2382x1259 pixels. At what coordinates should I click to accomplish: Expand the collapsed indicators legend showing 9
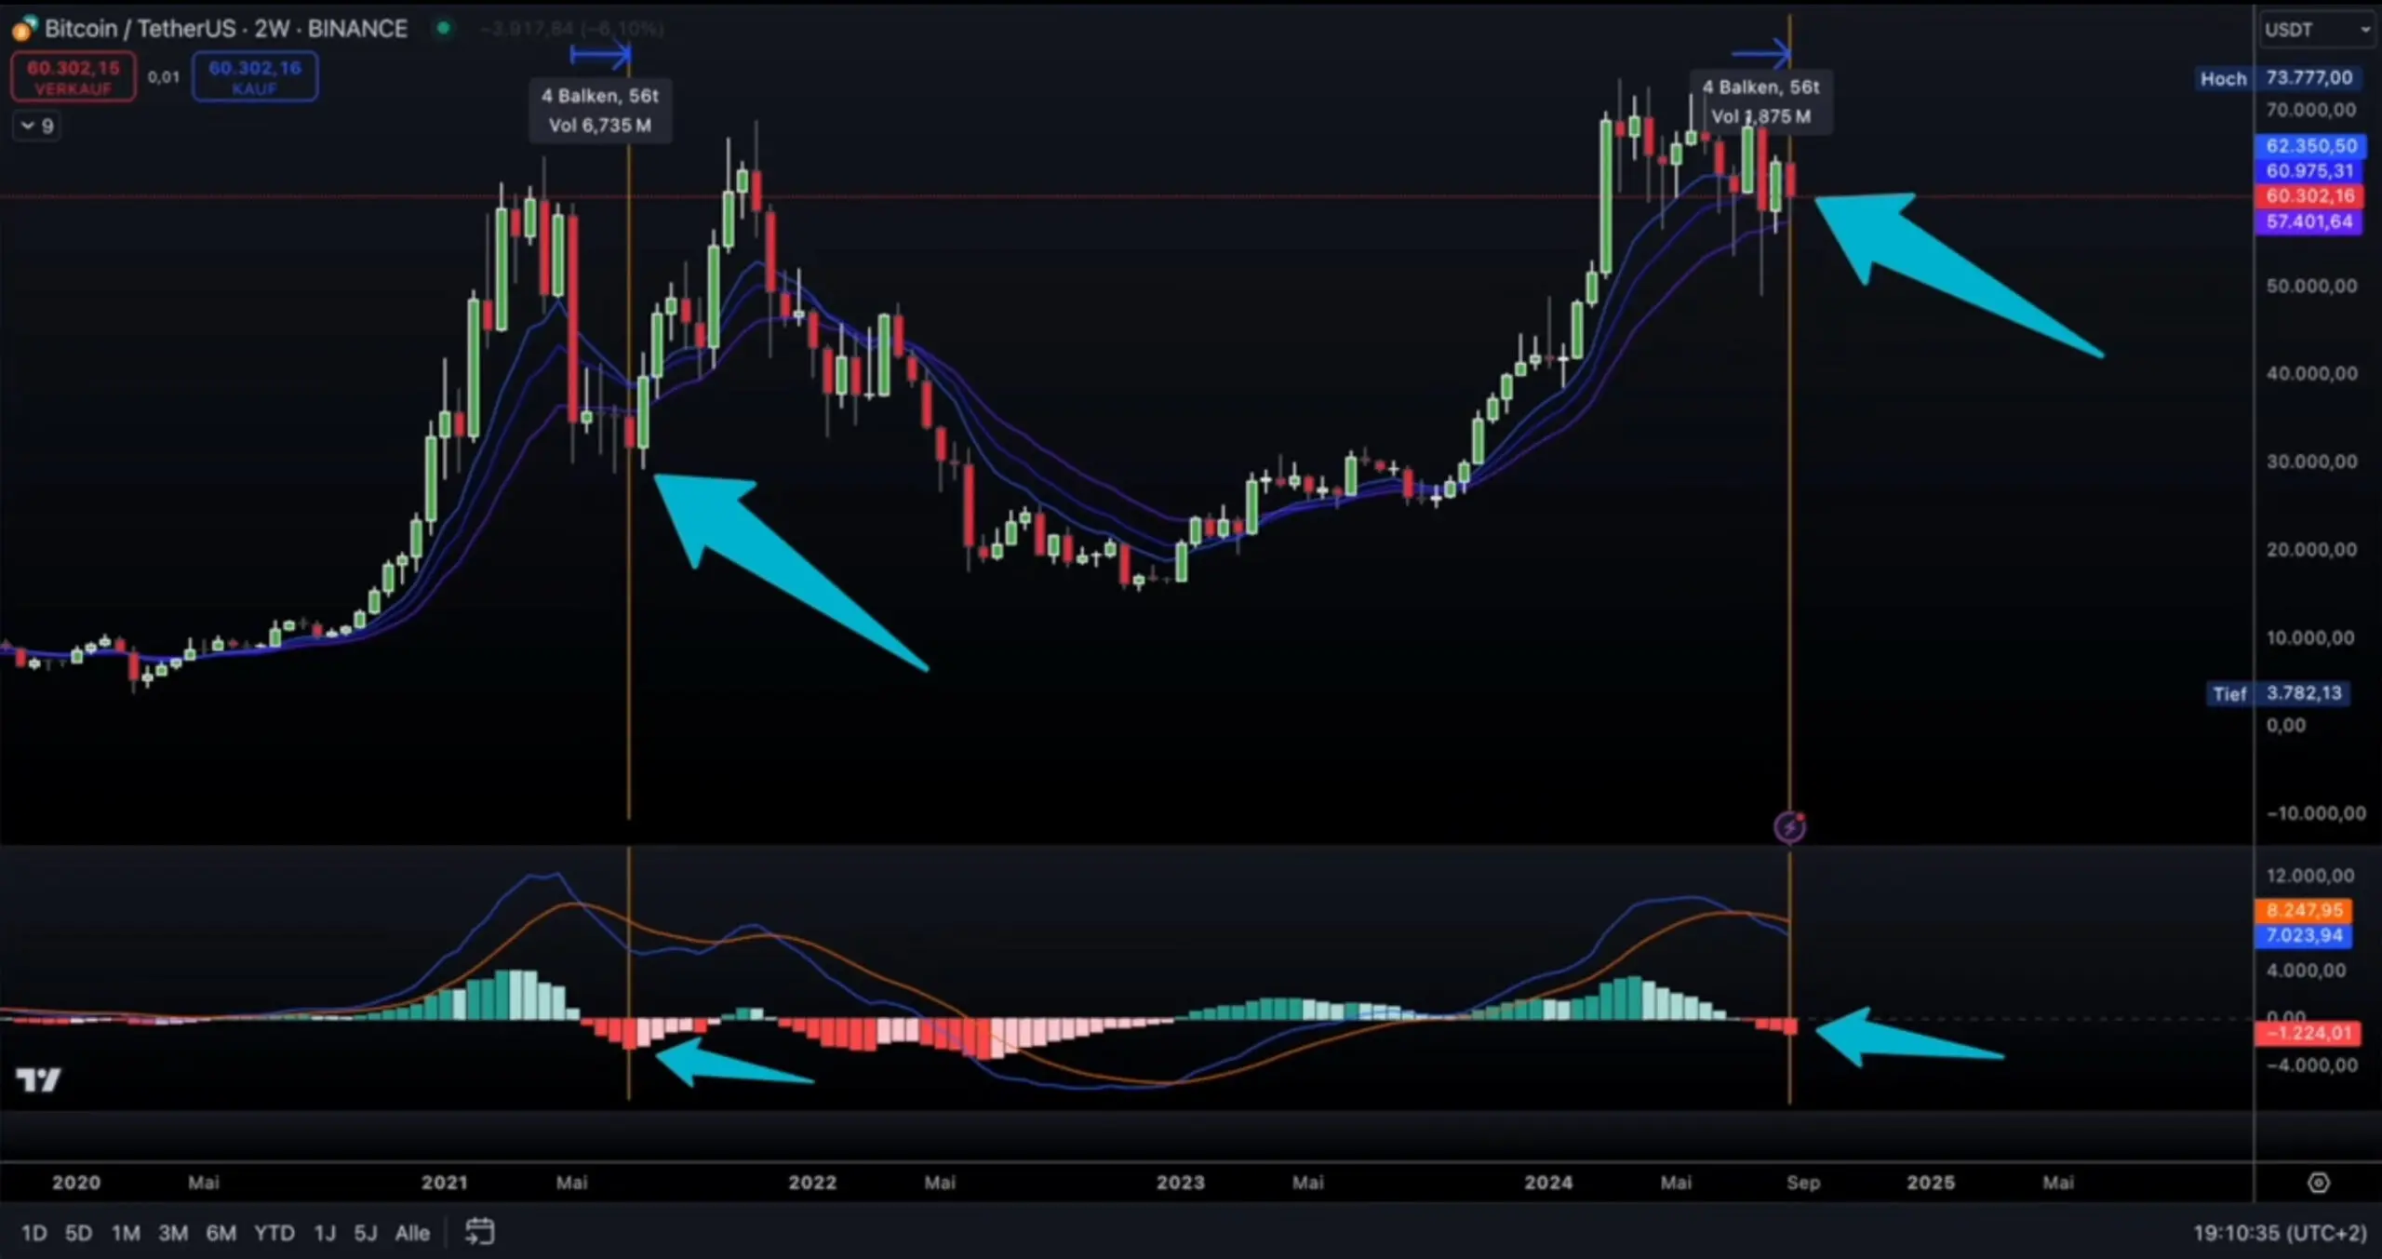(x=37, y=126)
